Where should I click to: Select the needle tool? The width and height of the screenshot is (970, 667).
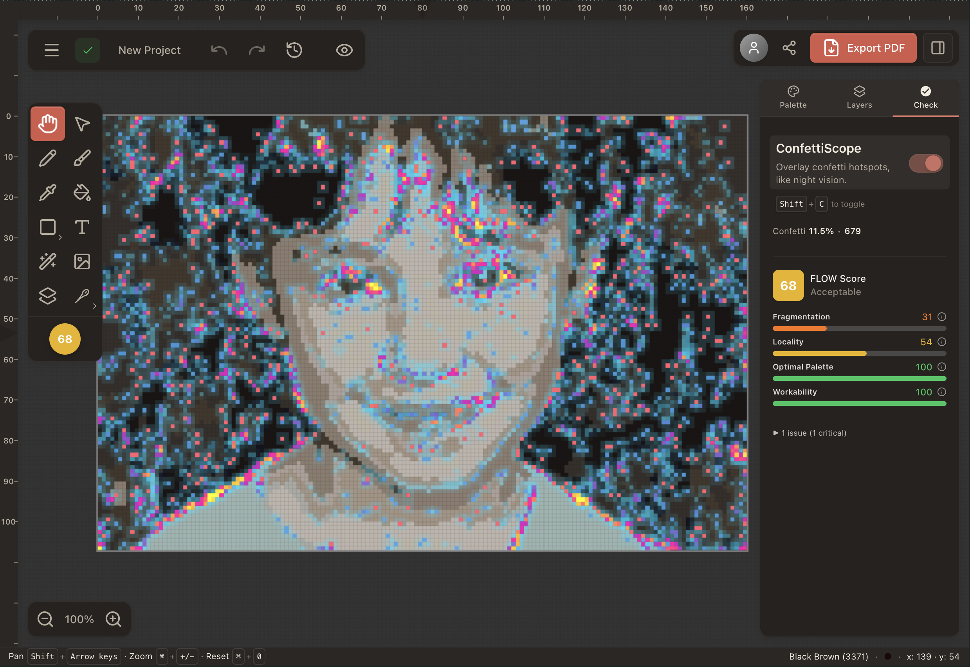(x=82, y=296)
